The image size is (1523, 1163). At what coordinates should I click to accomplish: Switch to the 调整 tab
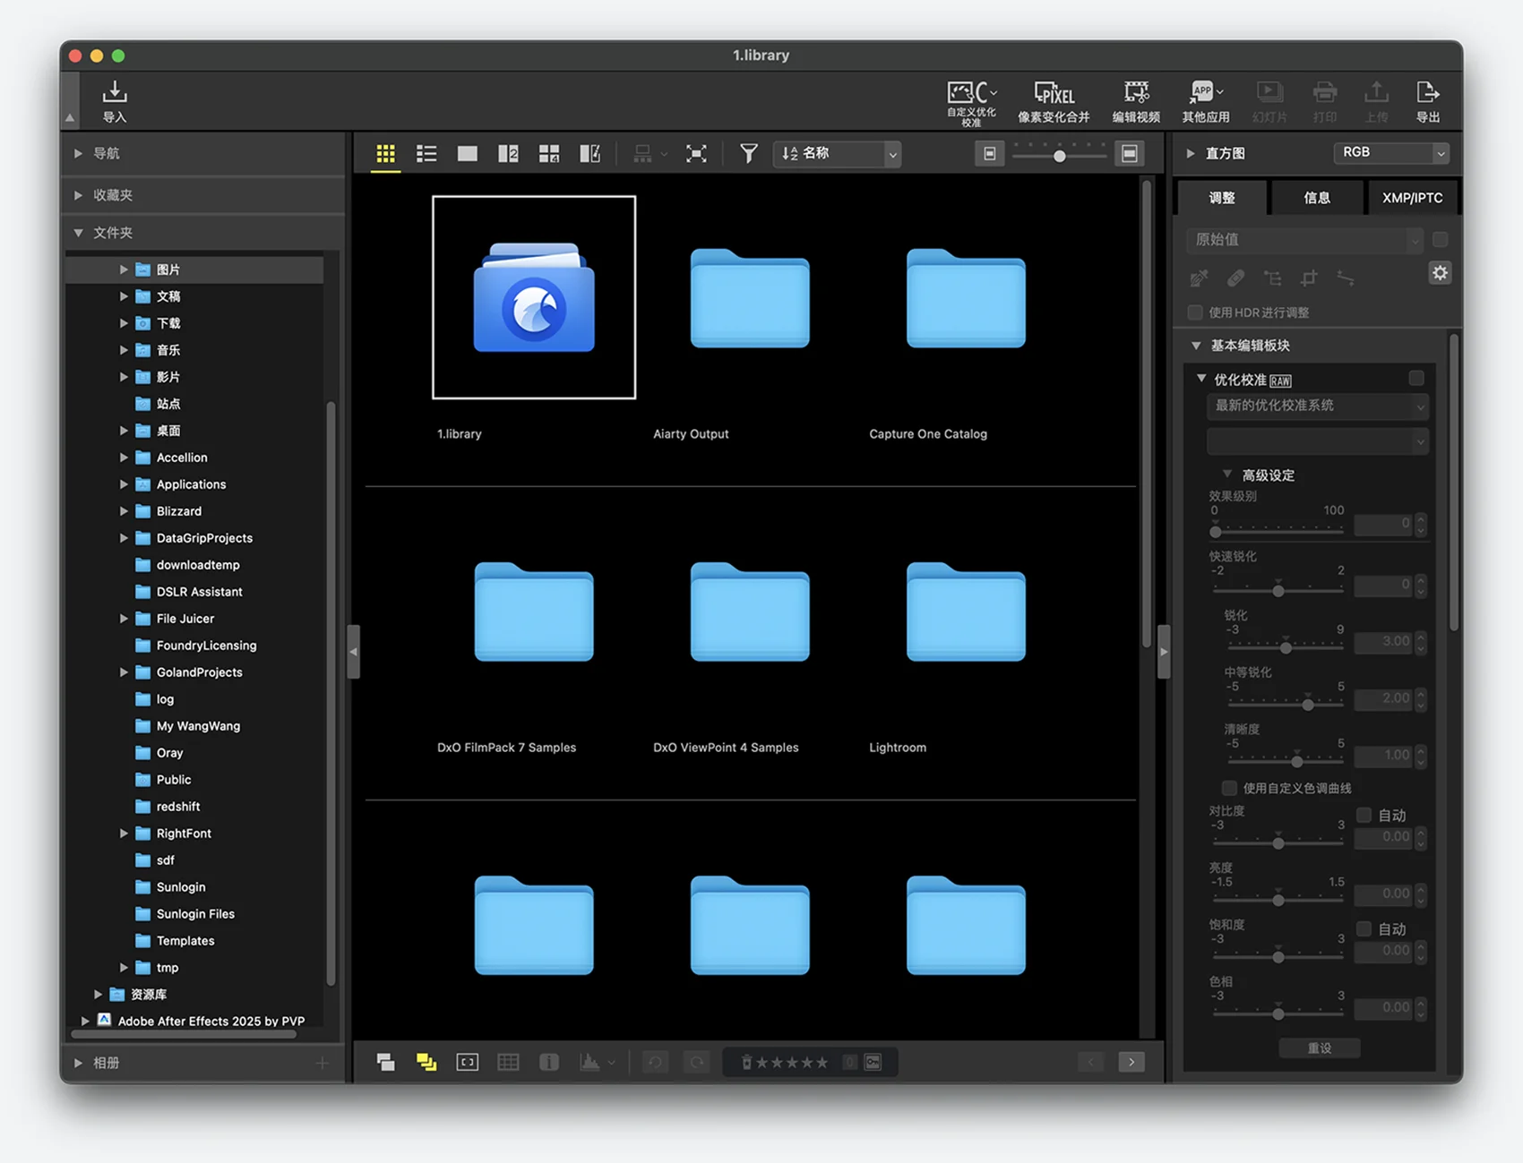[x=1222, y=198]
